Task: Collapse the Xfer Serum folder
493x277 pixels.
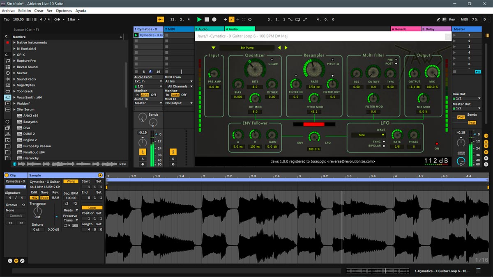Action: click(x=14, y=110)
